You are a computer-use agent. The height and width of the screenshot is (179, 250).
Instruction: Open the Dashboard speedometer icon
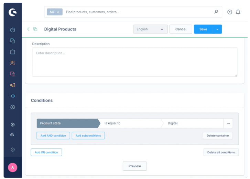pos(13,30)
